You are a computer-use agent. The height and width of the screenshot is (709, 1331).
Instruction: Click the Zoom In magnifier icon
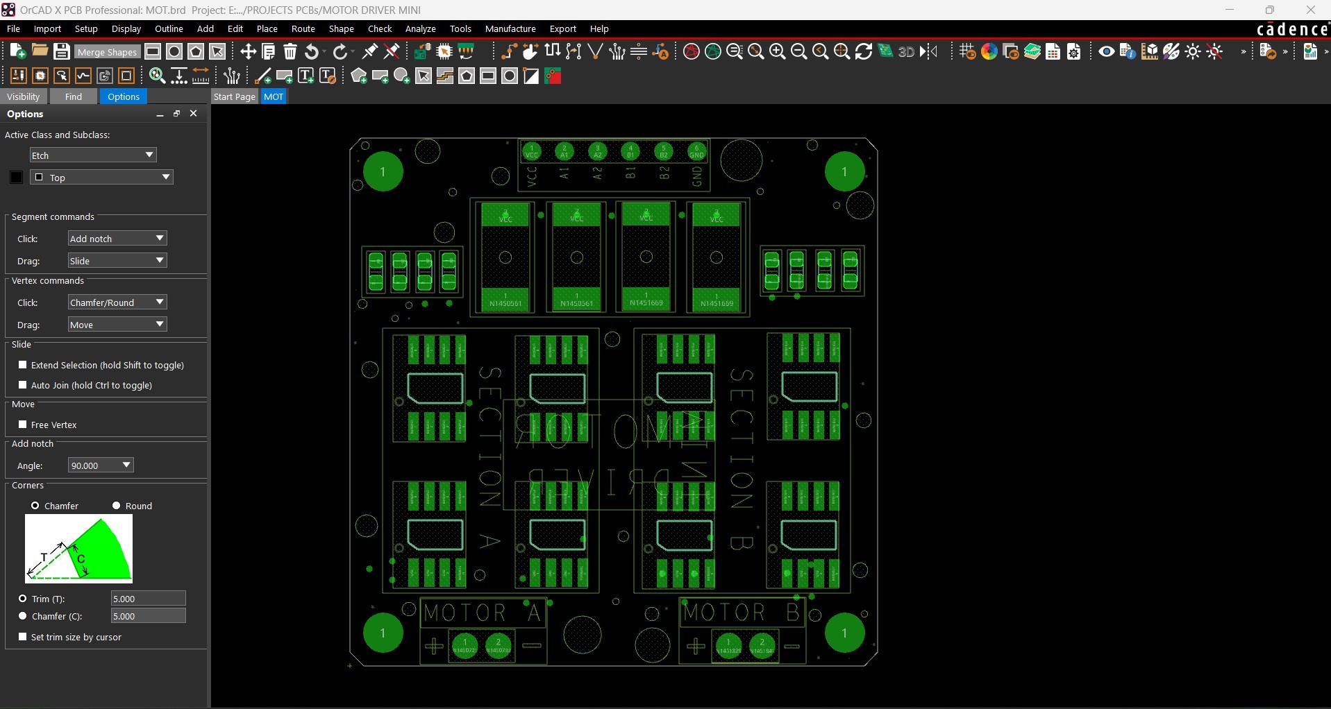pos(777,51)
